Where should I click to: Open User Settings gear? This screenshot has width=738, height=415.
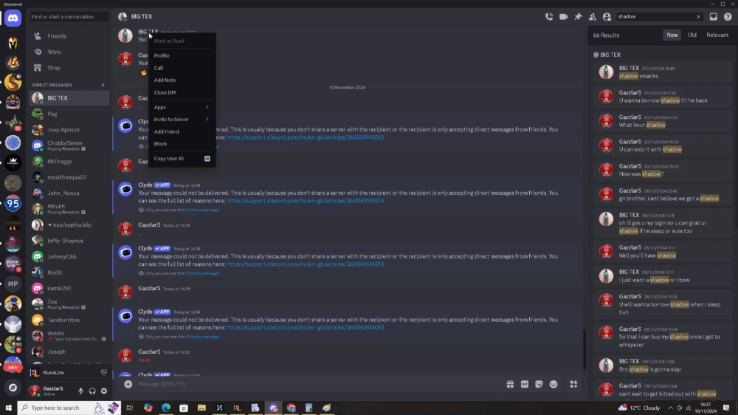tap(104, 391)
